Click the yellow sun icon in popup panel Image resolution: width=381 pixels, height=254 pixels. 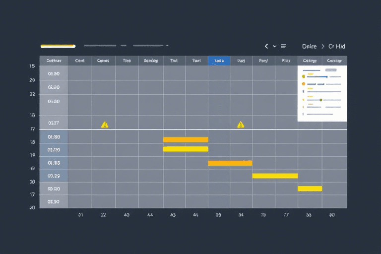click(303, 77)
